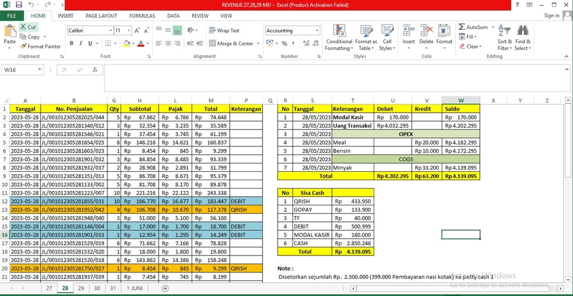Open Find & Select binoculars
The width and height of the screenshot is (573, 296).
(x=523, y=38)
